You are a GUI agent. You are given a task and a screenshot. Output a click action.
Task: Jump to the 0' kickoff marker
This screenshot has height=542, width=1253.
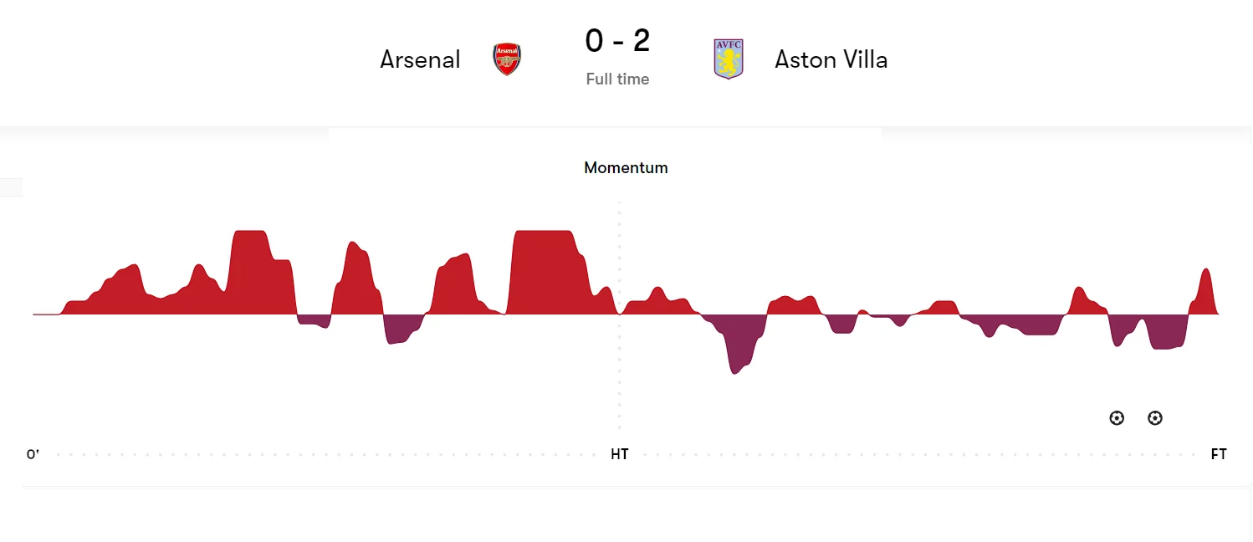(33, 454)
